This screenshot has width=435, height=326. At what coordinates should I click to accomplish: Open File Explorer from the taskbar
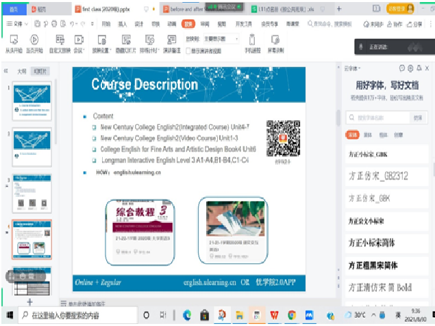click(x=239, y=315)
